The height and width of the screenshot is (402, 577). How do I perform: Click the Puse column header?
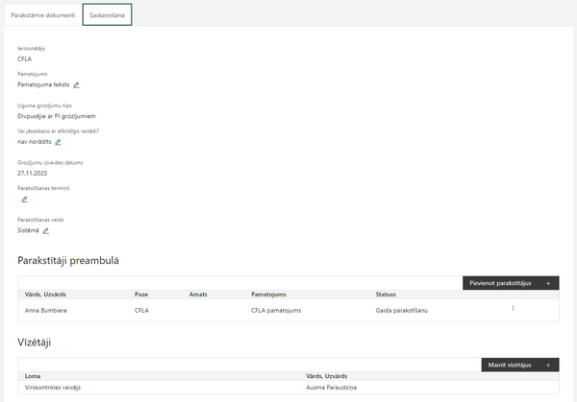pos(141,295)
